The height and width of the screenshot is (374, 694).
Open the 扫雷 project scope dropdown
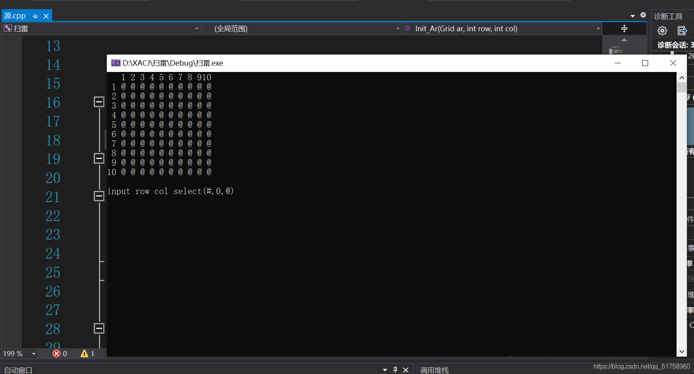click(x=197, y=28)
